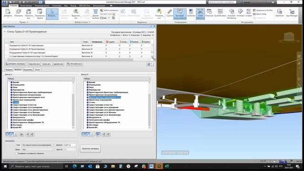Open the Windows Start menu
Image resolution: width=304 pixels, height=171 pixels.
tap(5, 166)
